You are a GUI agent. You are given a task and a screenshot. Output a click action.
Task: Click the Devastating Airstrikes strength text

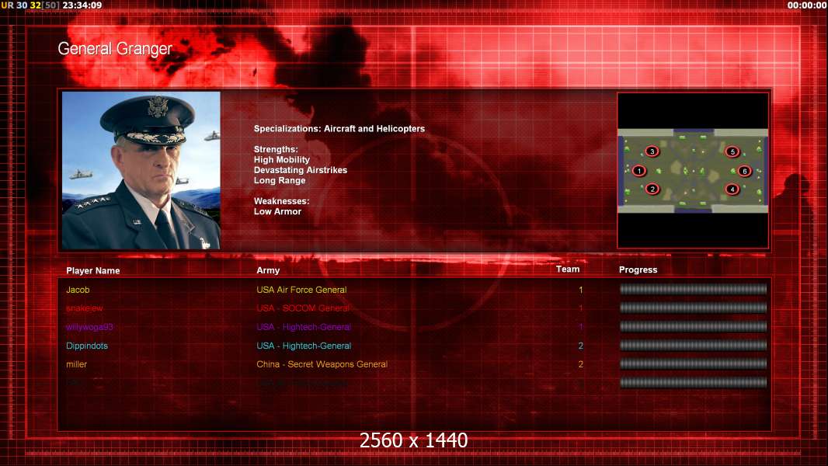pos(301,170)
